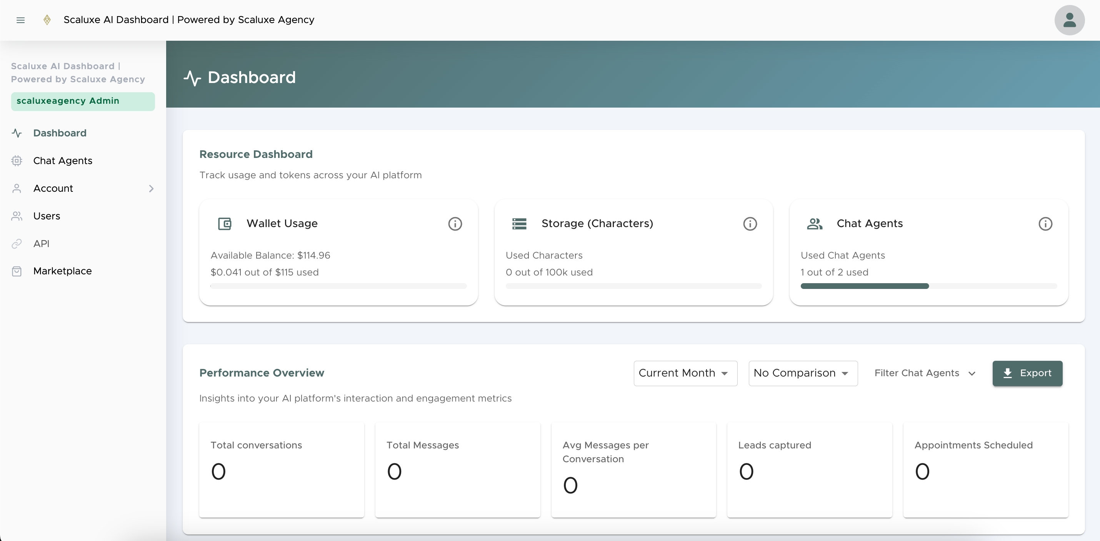This screenshot has height=541, width=1100.
Task: Click the hamburger menu icon
Action: pyautogui.click(x=20, y=20)
